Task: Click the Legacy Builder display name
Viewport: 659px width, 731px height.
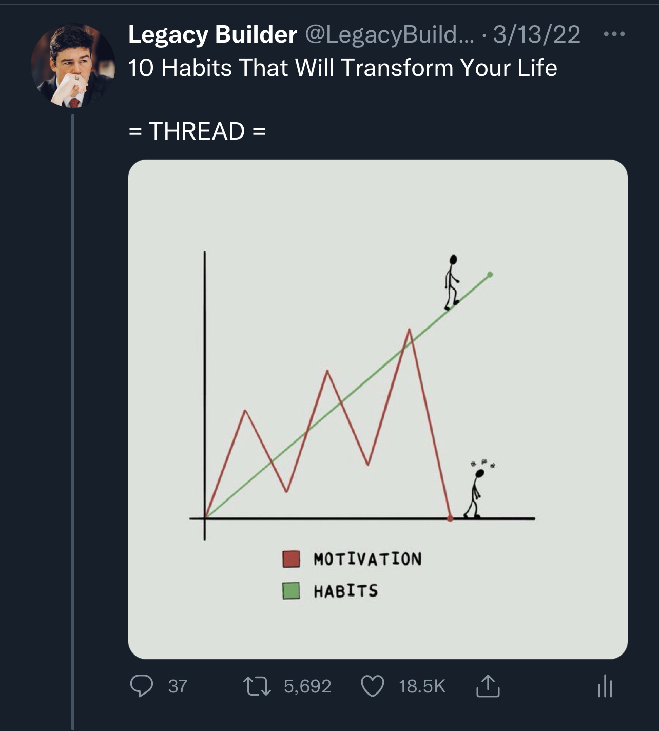Action: [x=212, y=34]
